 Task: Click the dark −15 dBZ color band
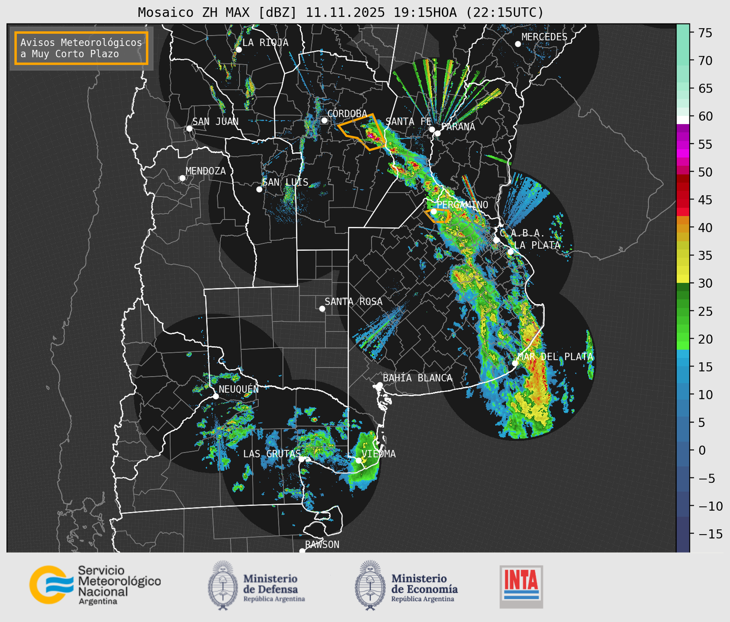point(683,534)
